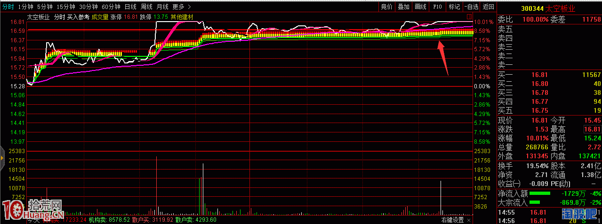Select the 5分钟 chart period
This screenshot has height=224, width=602.
tap(45, 7)
